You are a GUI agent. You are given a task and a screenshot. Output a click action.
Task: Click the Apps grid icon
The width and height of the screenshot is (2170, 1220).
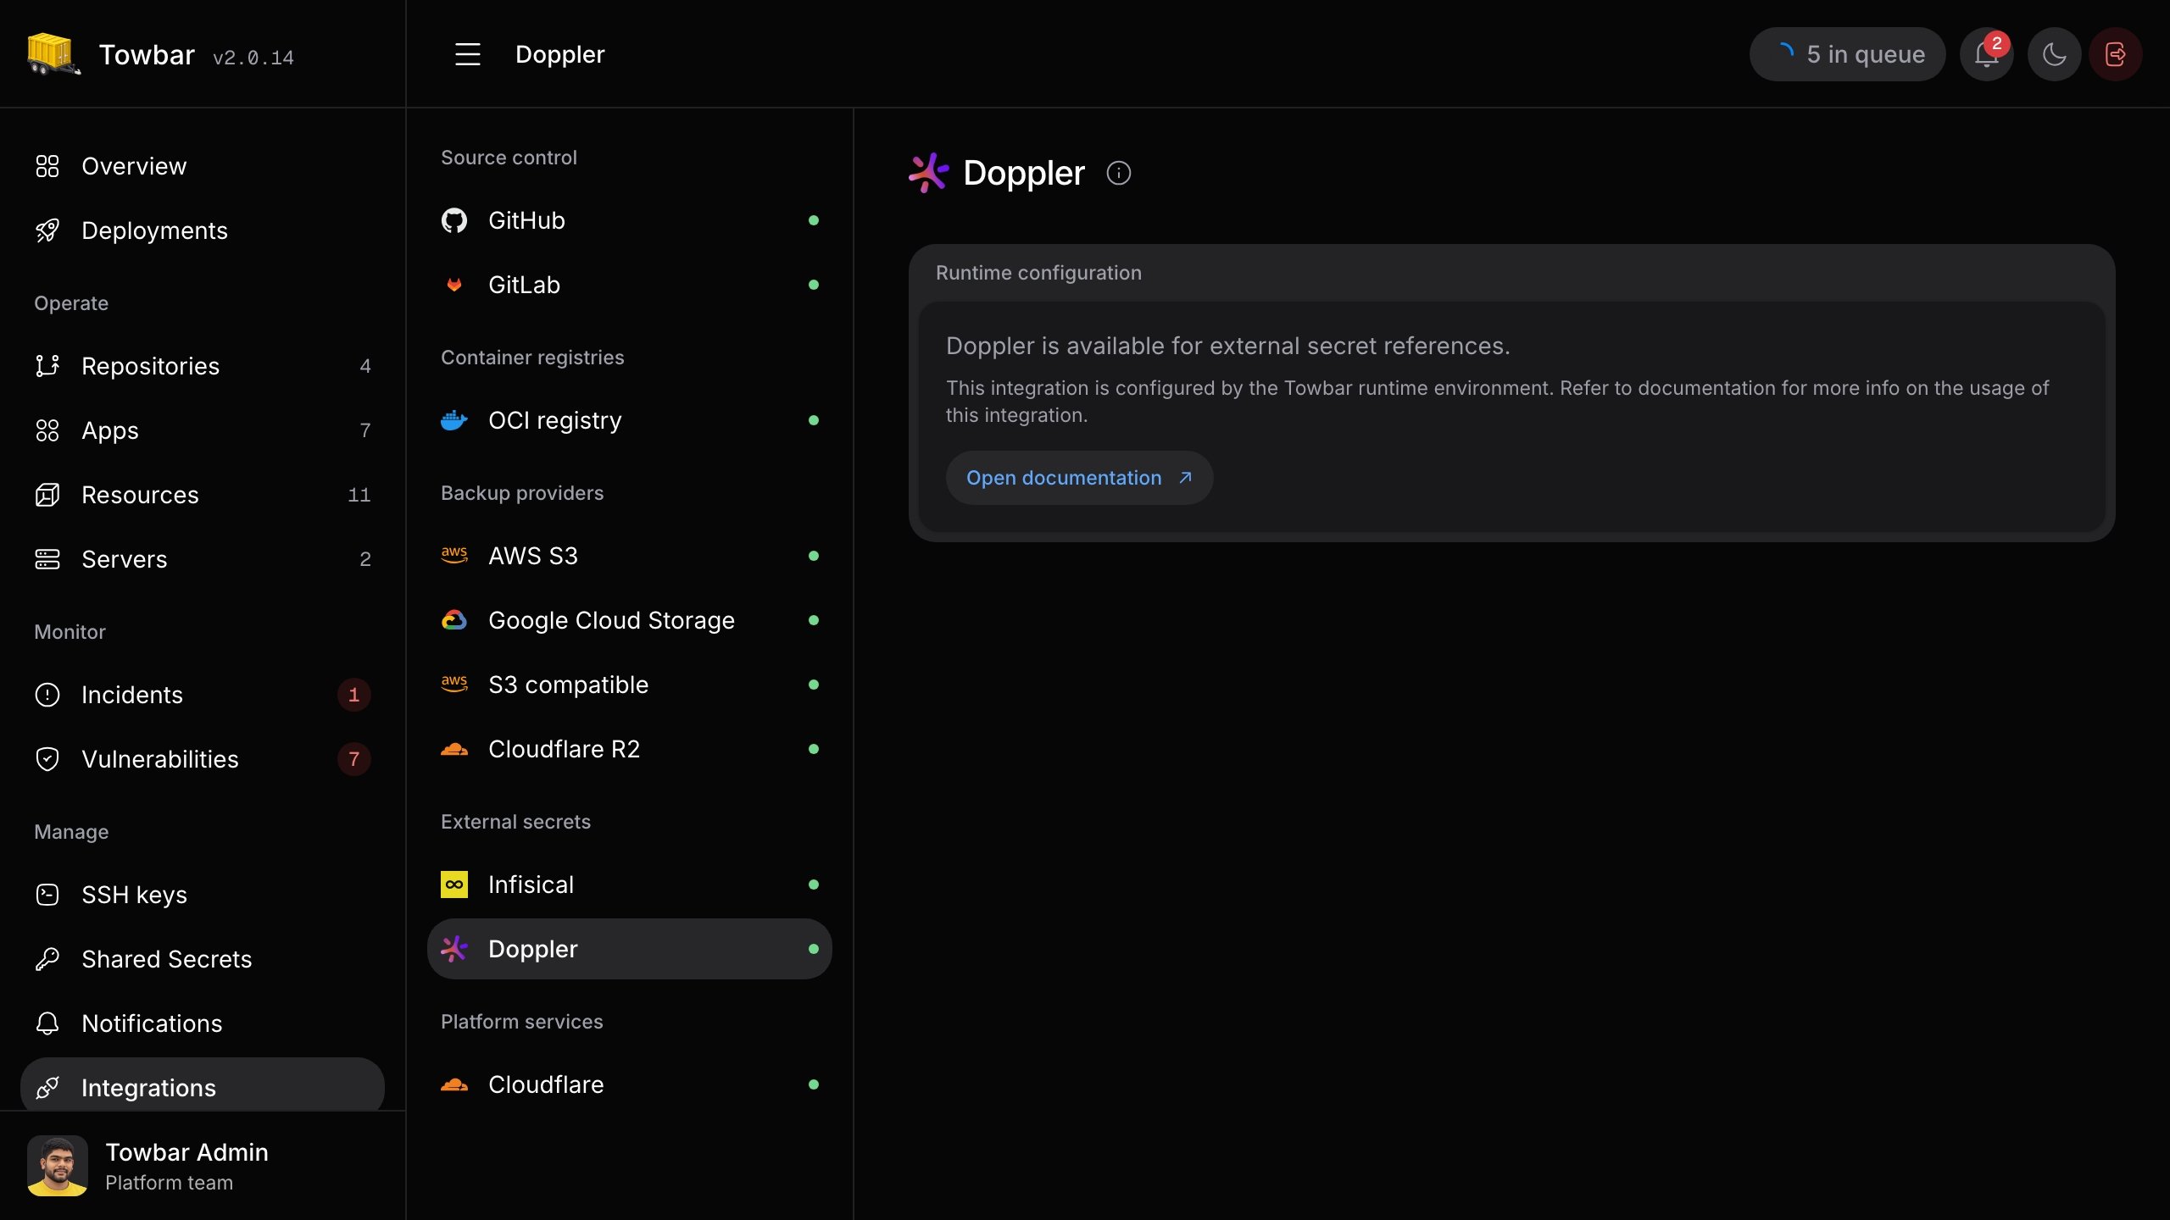47,430
